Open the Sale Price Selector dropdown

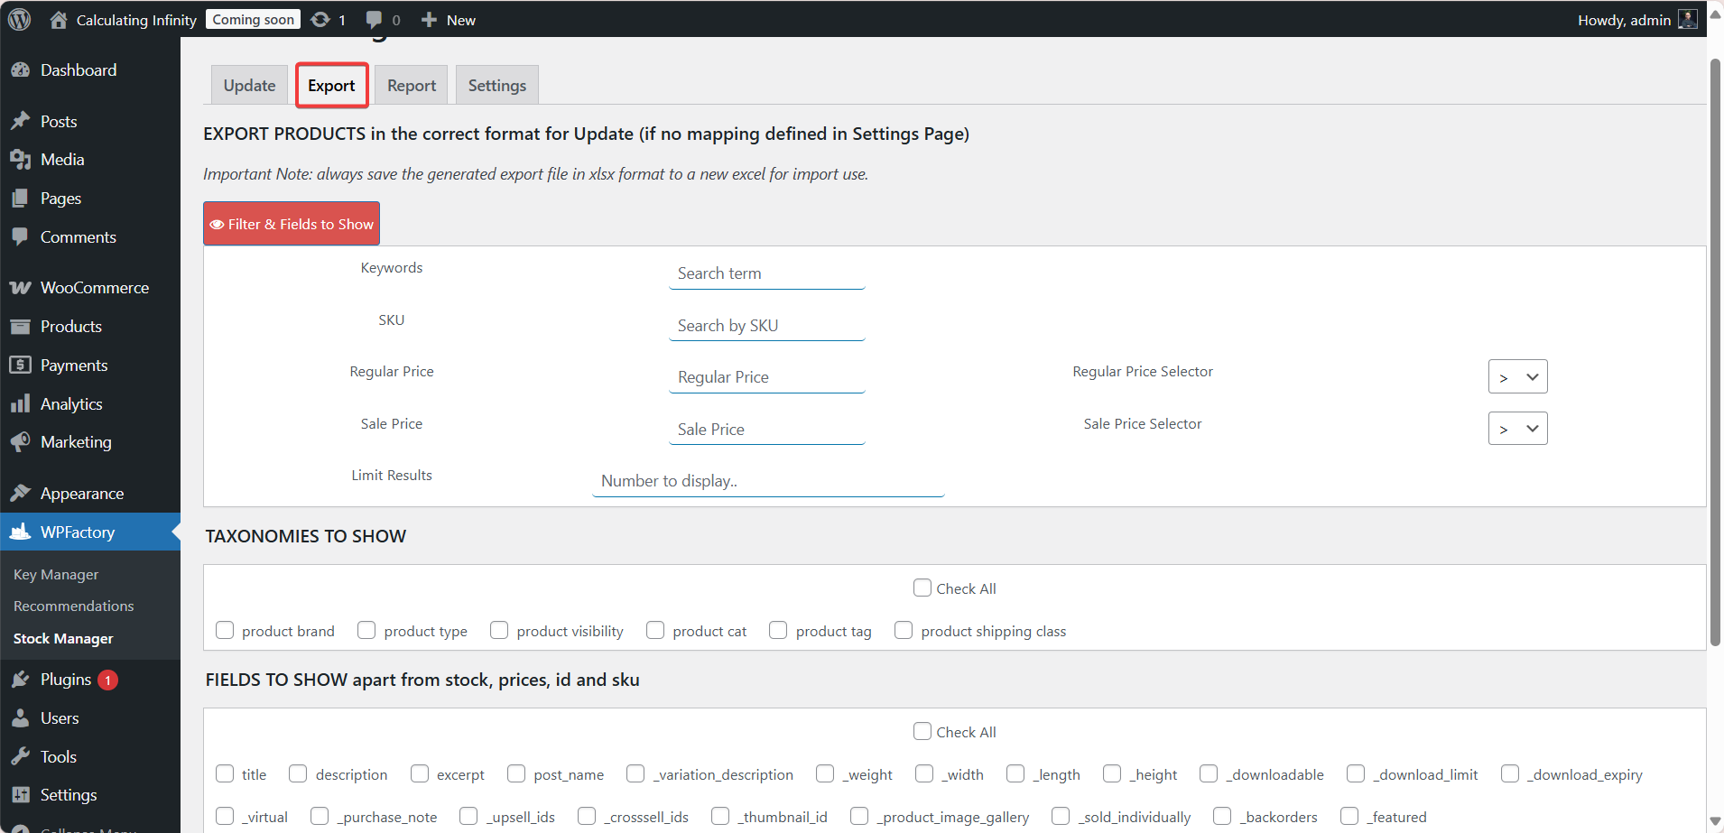tap(1517, 428)
